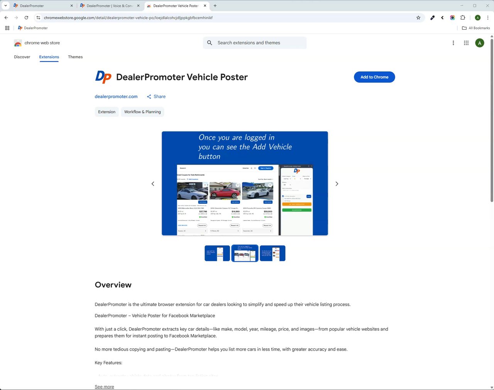This screenshot has width=494, height=390.
Task: Open site information icon in address bar
Action: coord(38,18)
